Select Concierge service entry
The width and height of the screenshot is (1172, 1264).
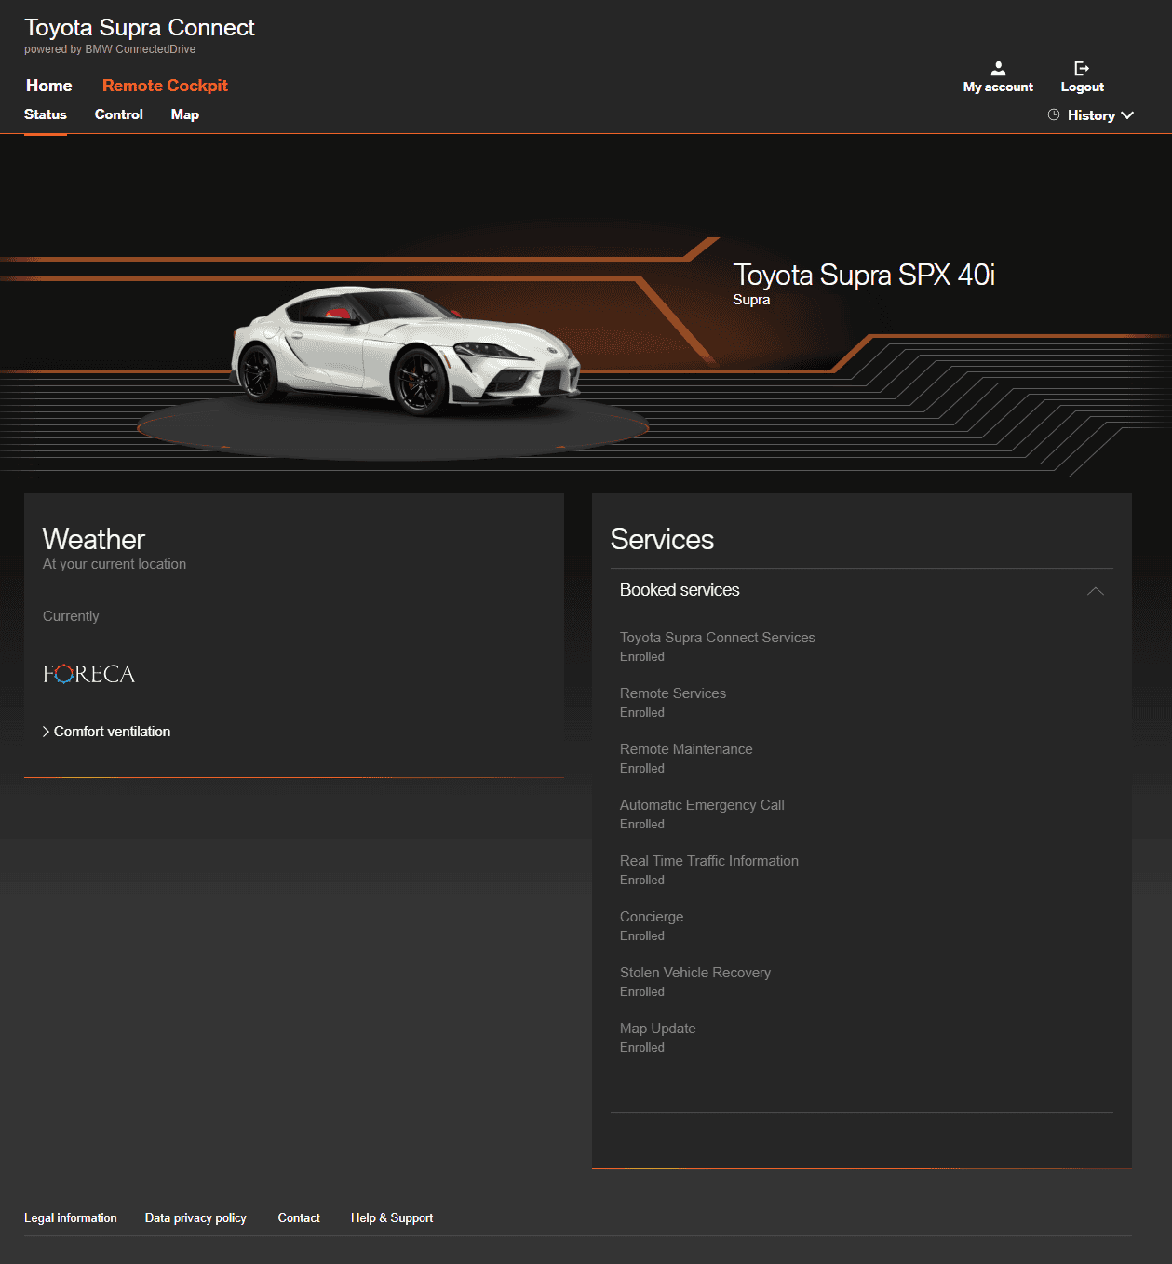[x=652, y=917]
